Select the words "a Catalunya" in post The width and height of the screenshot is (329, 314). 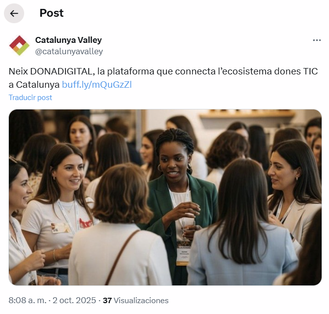pos(34,85)
